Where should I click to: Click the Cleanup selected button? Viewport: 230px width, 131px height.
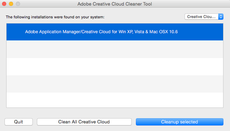coord(180,122)
